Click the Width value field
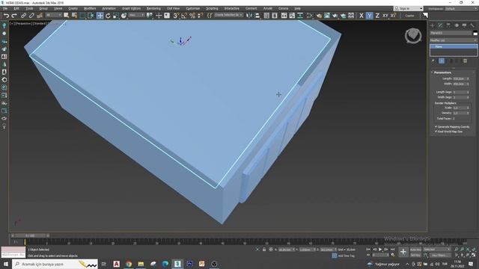Screen dimensions: 479x269 click(460, 84)
